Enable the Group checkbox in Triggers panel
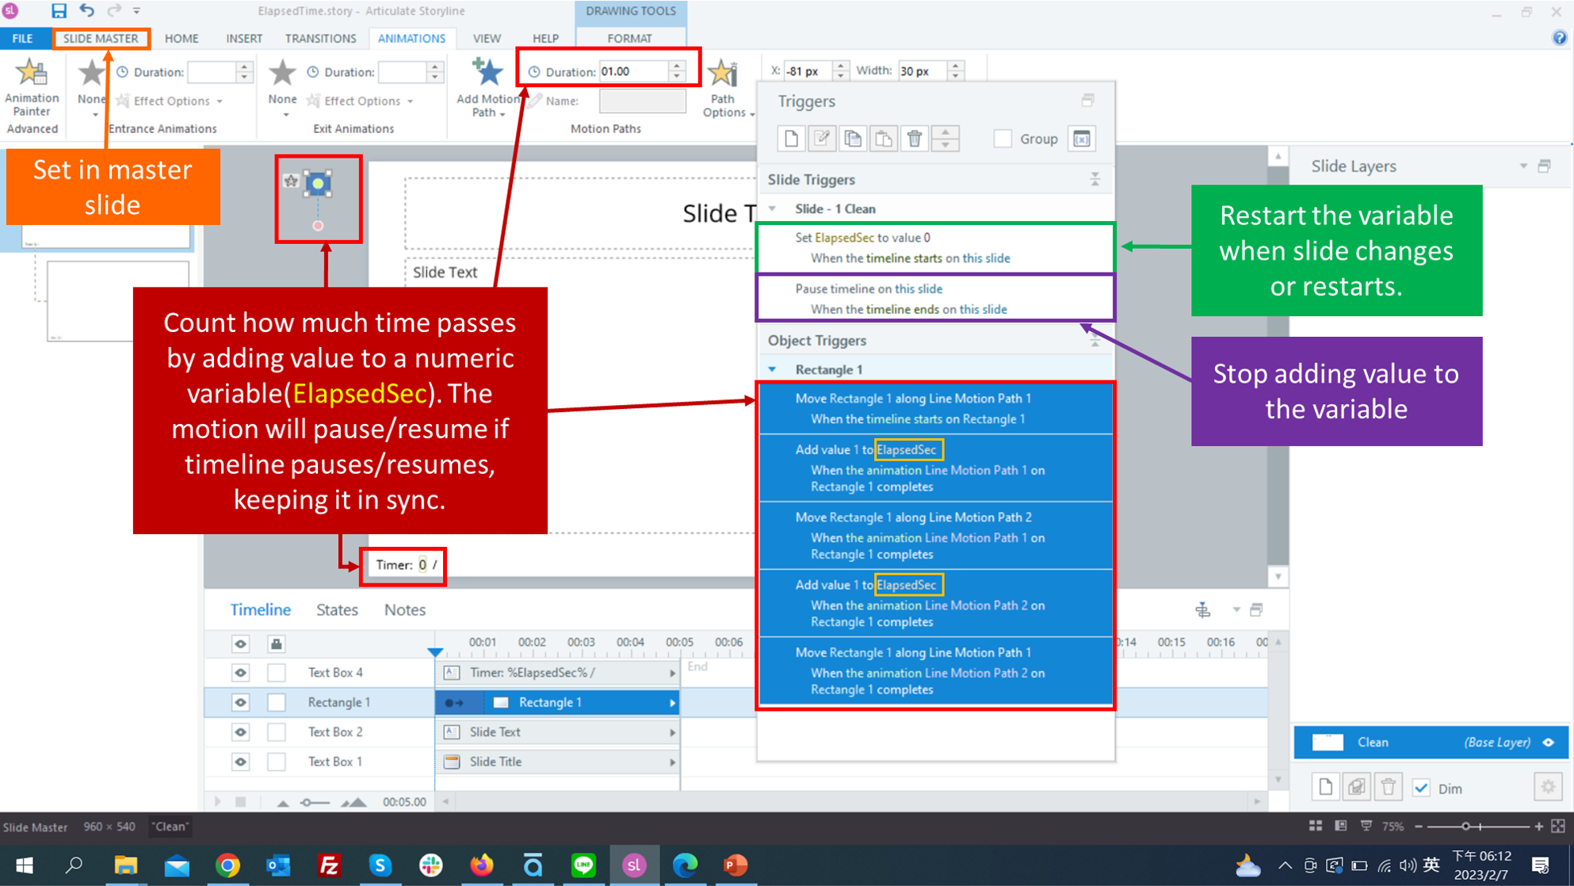This screenshot has width=1574, height=886. pyautogui.click(x=1003, y=138)
